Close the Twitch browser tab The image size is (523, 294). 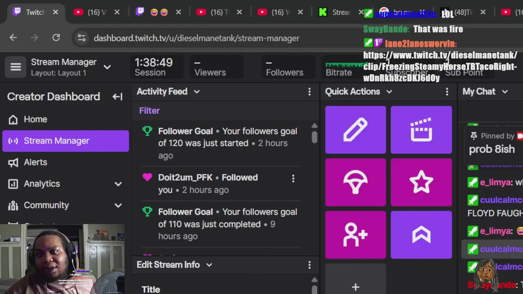point(56,12)
